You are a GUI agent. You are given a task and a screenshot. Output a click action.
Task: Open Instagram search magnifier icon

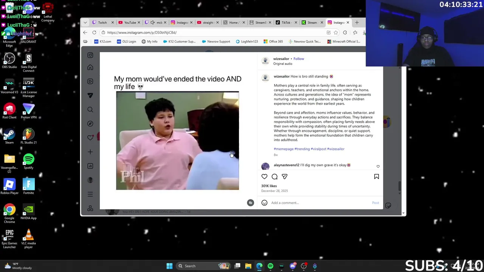(x=90, y=110)
